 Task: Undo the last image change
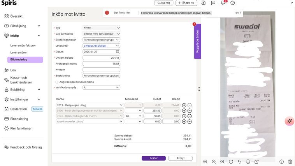coord(239,162)
